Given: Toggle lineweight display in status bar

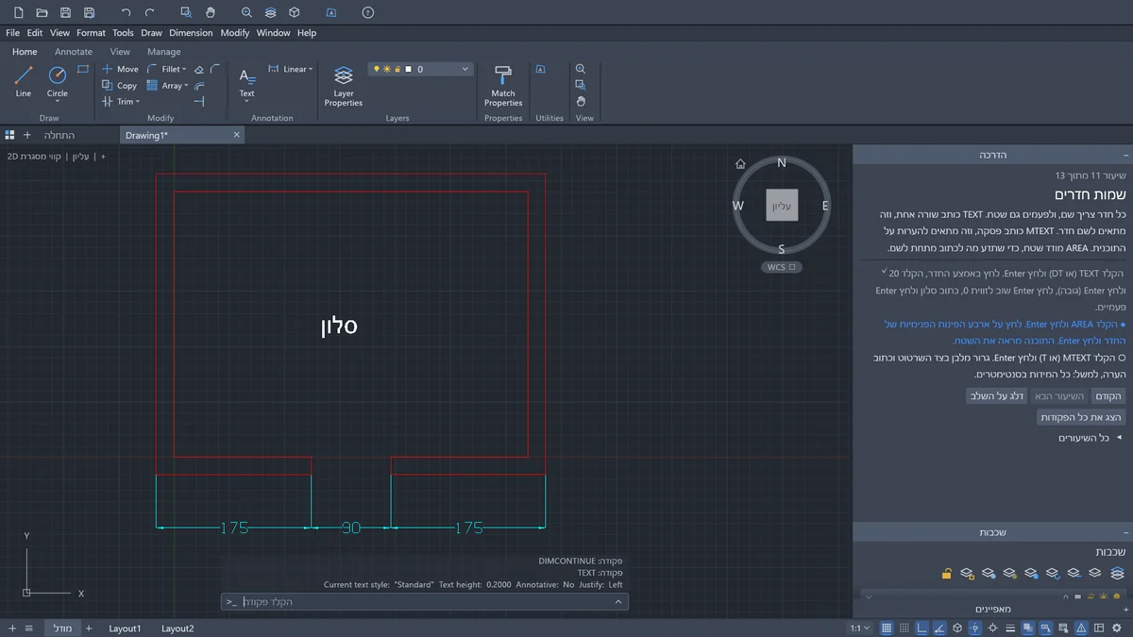Looking at the screenshot, I should tap(1010, 628).
